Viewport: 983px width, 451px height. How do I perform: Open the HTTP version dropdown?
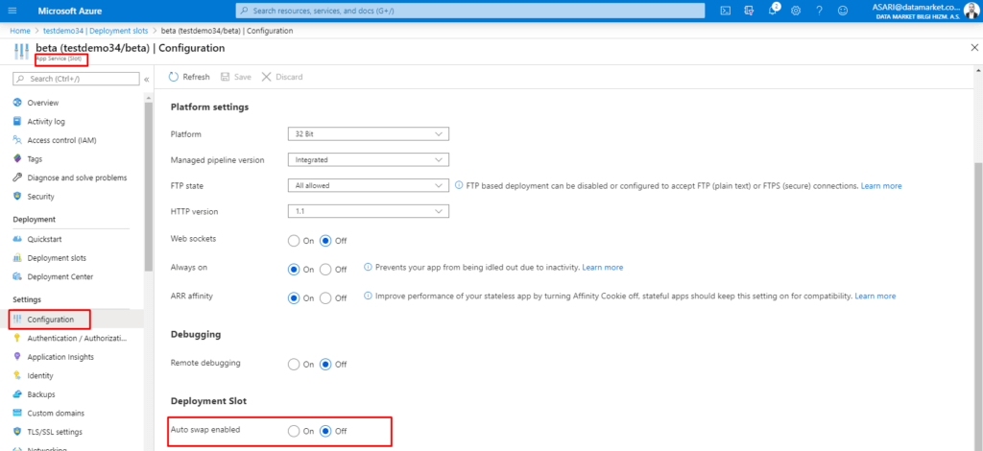[x=368, y=211]
